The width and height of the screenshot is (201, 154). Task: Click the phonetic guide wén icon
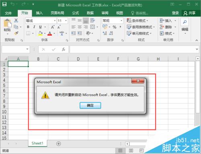pyautogui.click(x=62, y=33)
